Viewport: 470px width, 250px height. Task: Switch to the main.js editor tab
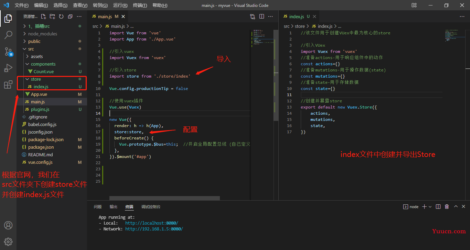(108, 16)
